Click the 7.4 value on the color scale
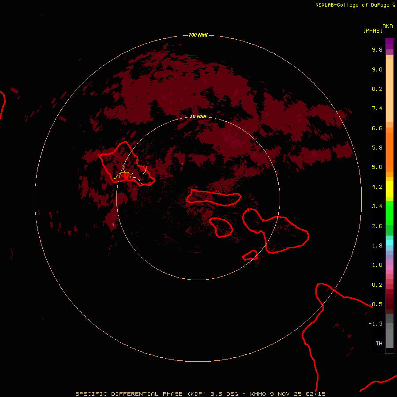397x397 pixels. coord(377,109)
